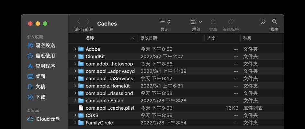Click the 个人收藏 sidebar section header
Screen dimensions: 305x129
[x=35, y=37]
